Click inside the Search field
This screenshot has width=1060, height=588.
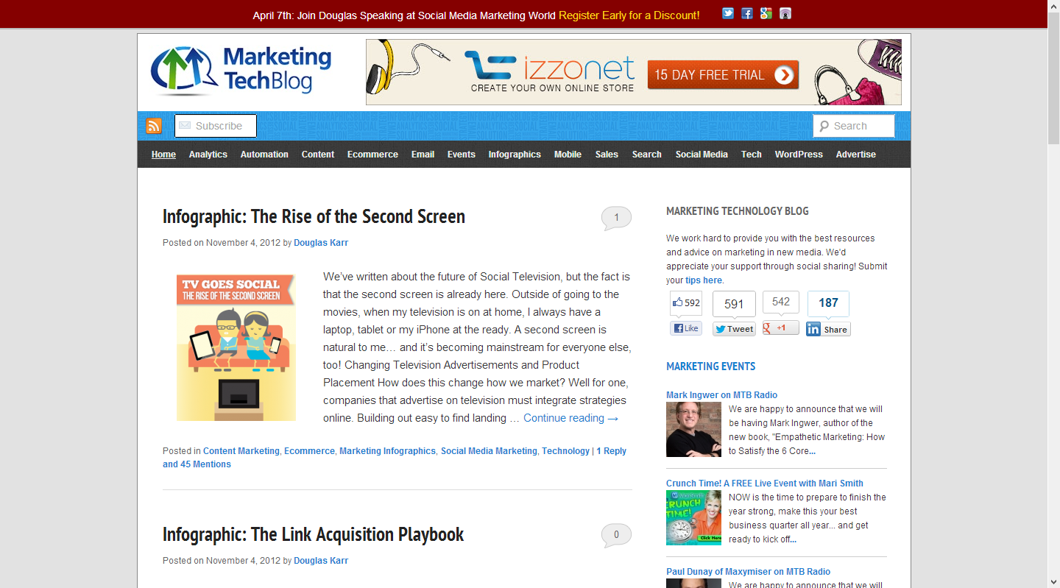[x=854, y=126]
